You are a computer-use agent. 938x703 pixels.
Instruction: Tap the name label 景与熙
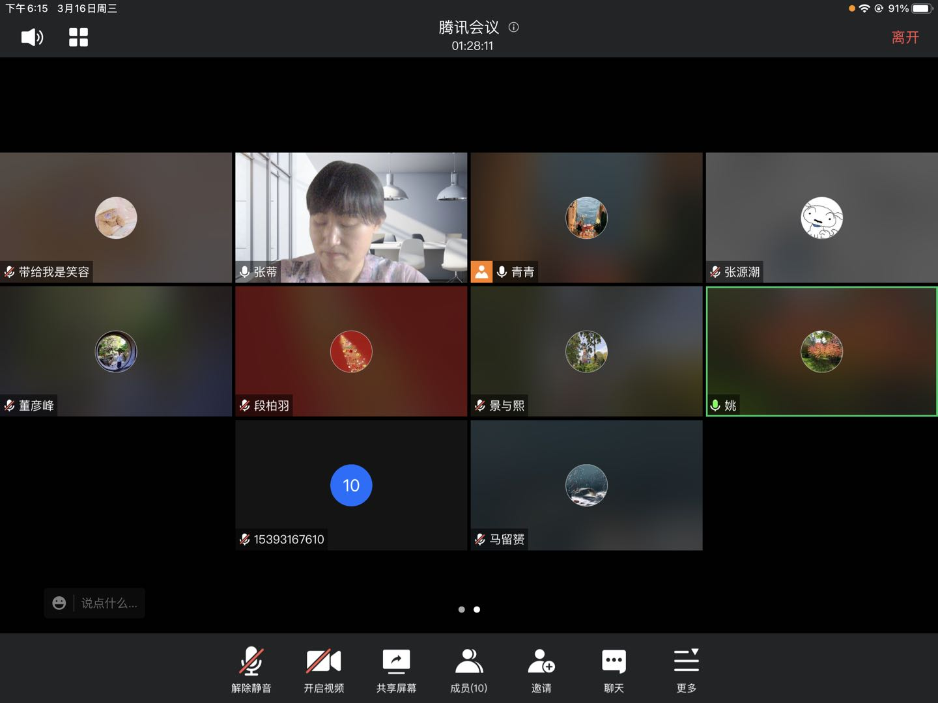[x=507, y=406]
